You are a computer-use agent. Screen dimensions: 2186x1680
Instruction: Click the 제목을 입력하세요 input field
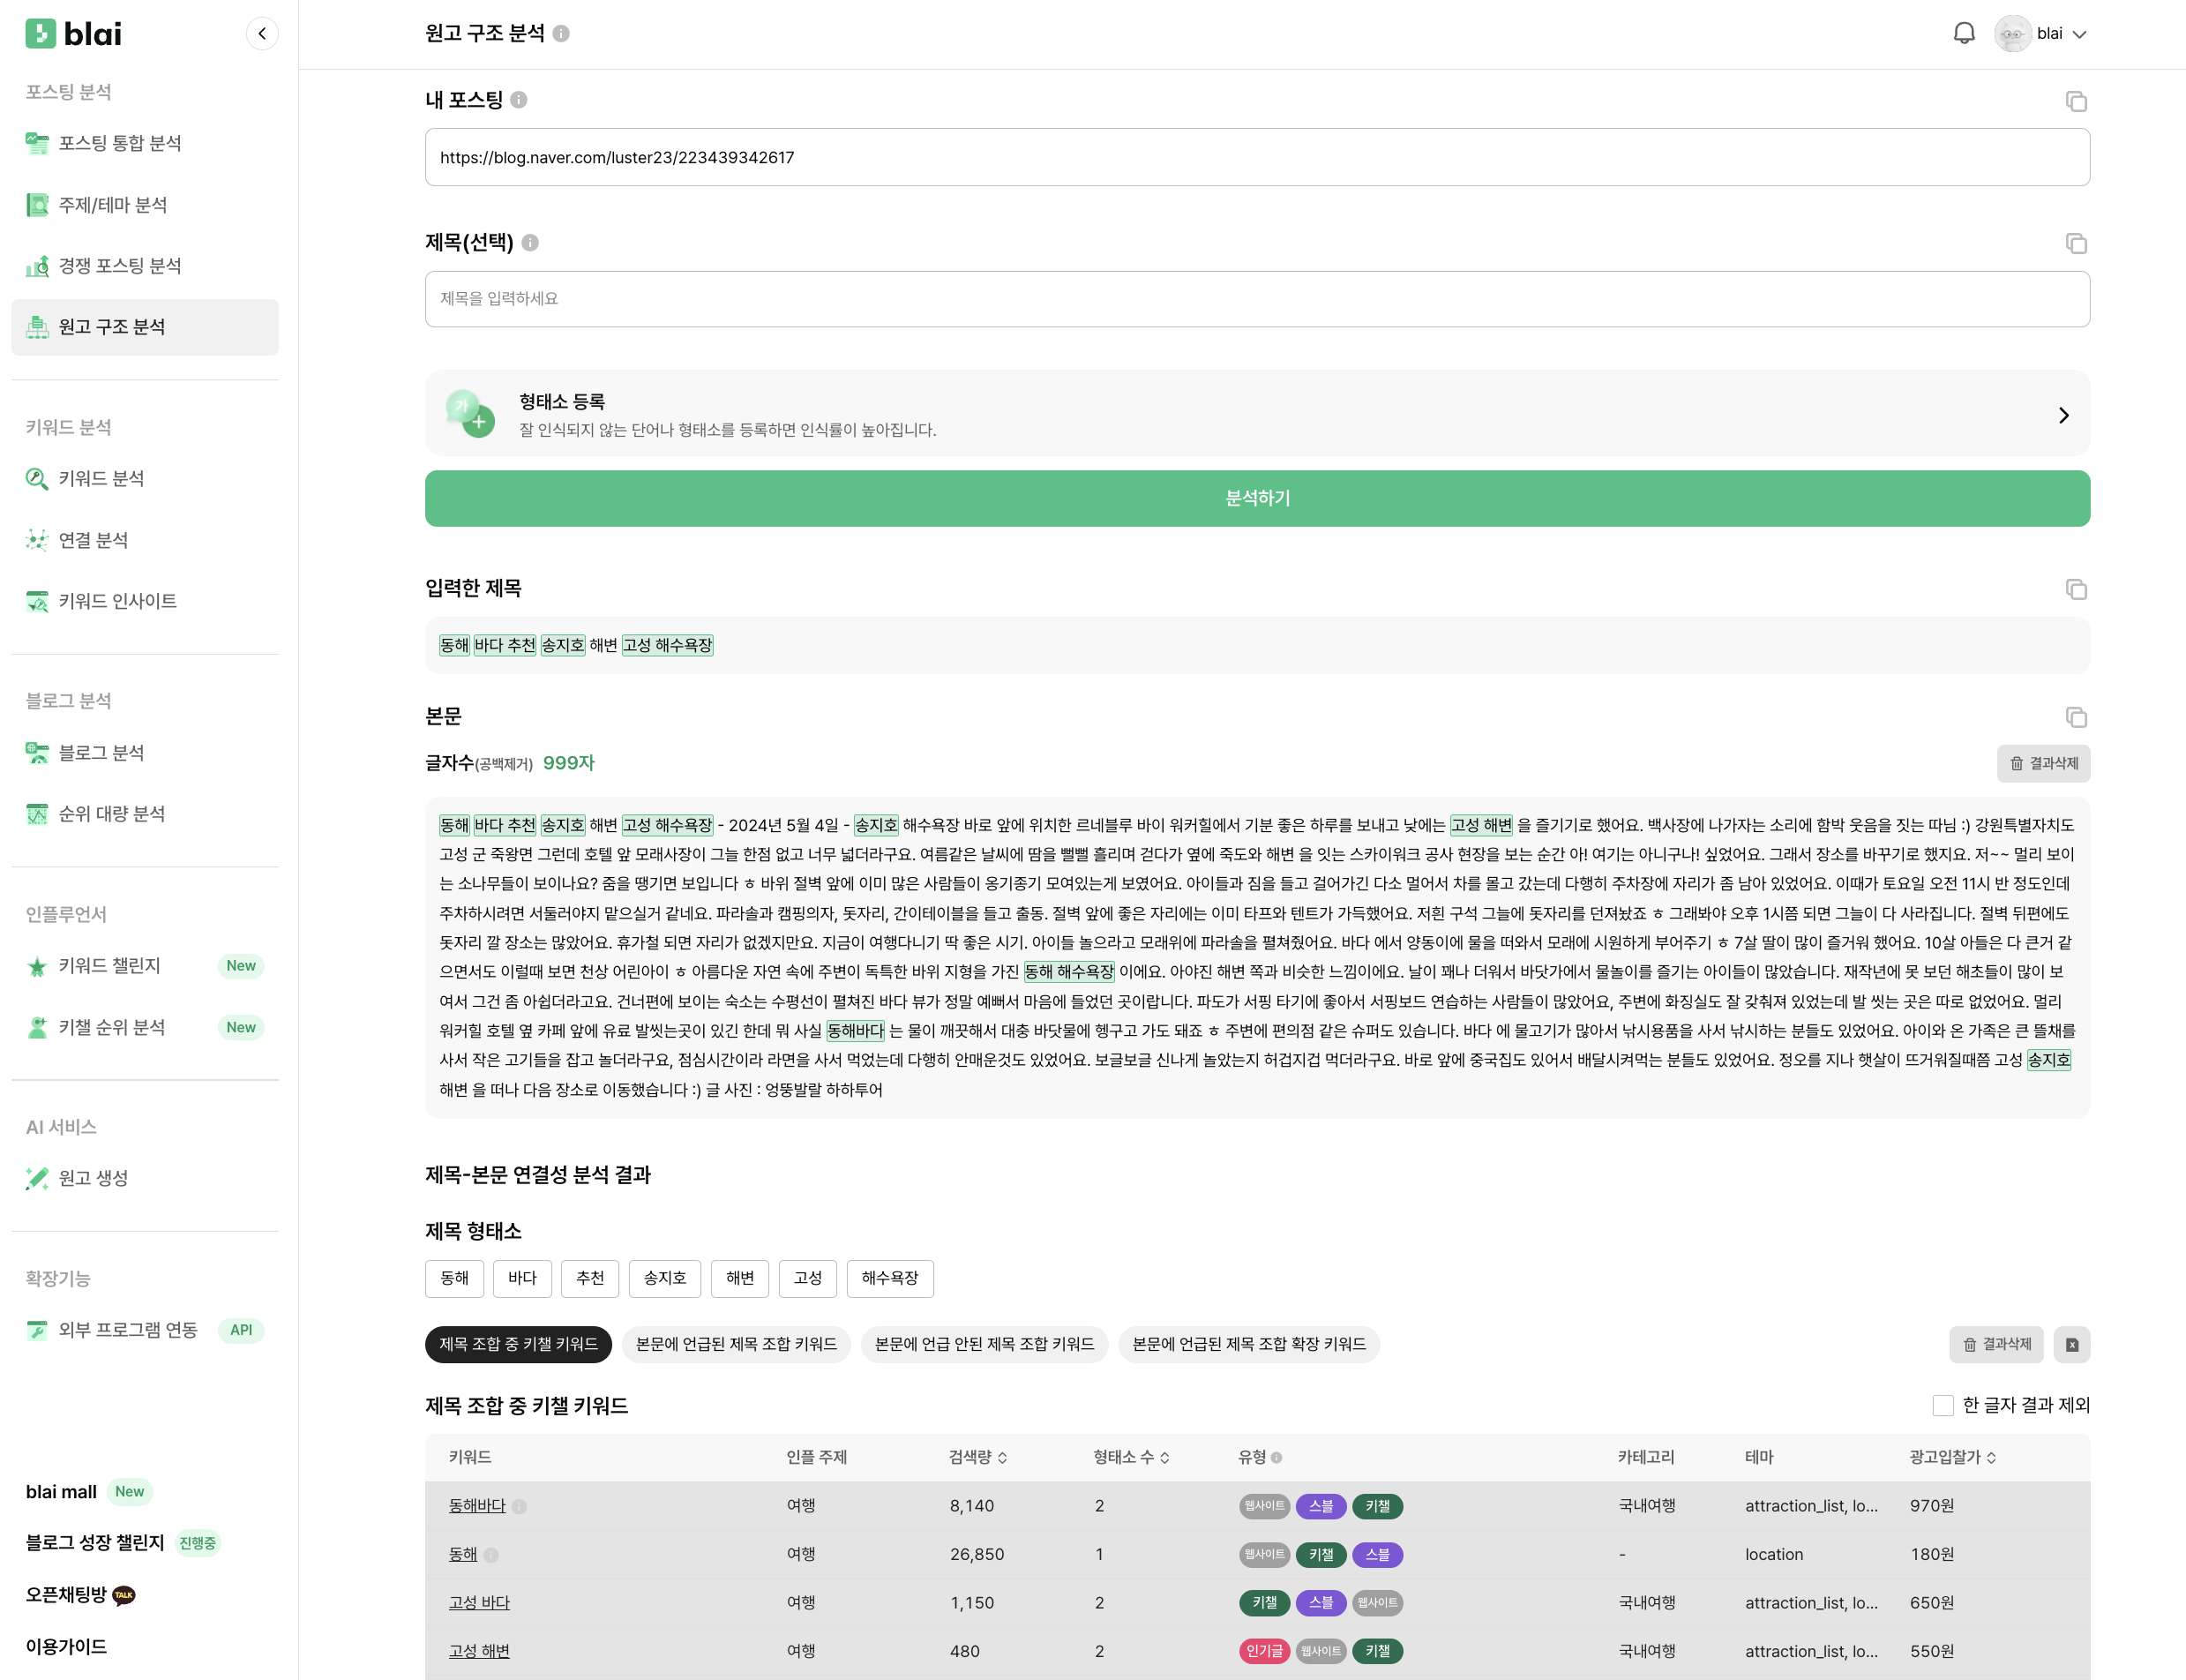tap(1256, 299)
